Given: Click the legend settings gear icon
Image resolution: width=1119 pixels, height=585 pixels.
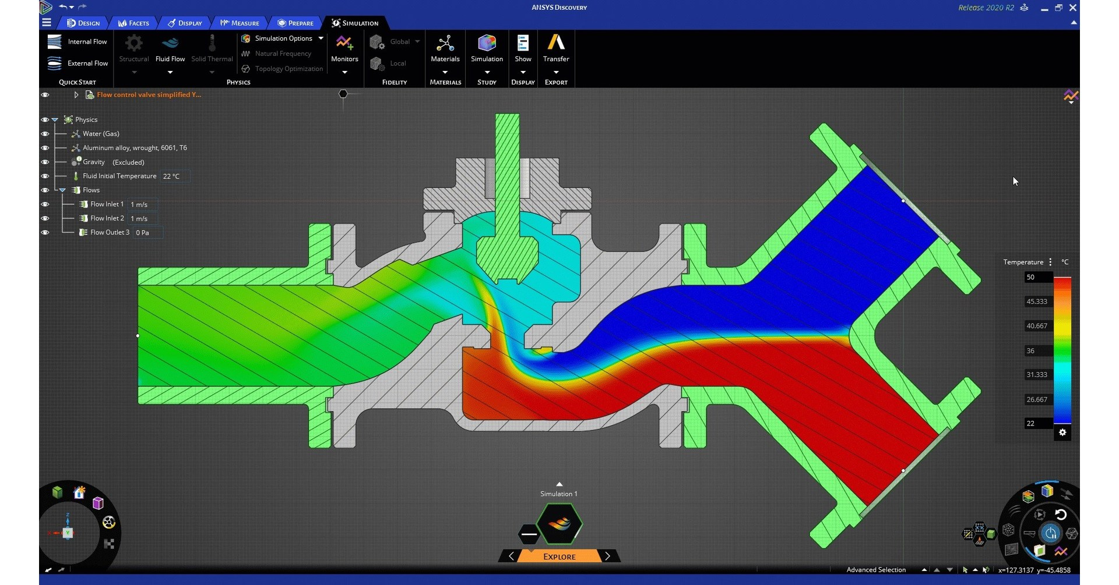Looking at the screenshot, I should pos(1062,432).
